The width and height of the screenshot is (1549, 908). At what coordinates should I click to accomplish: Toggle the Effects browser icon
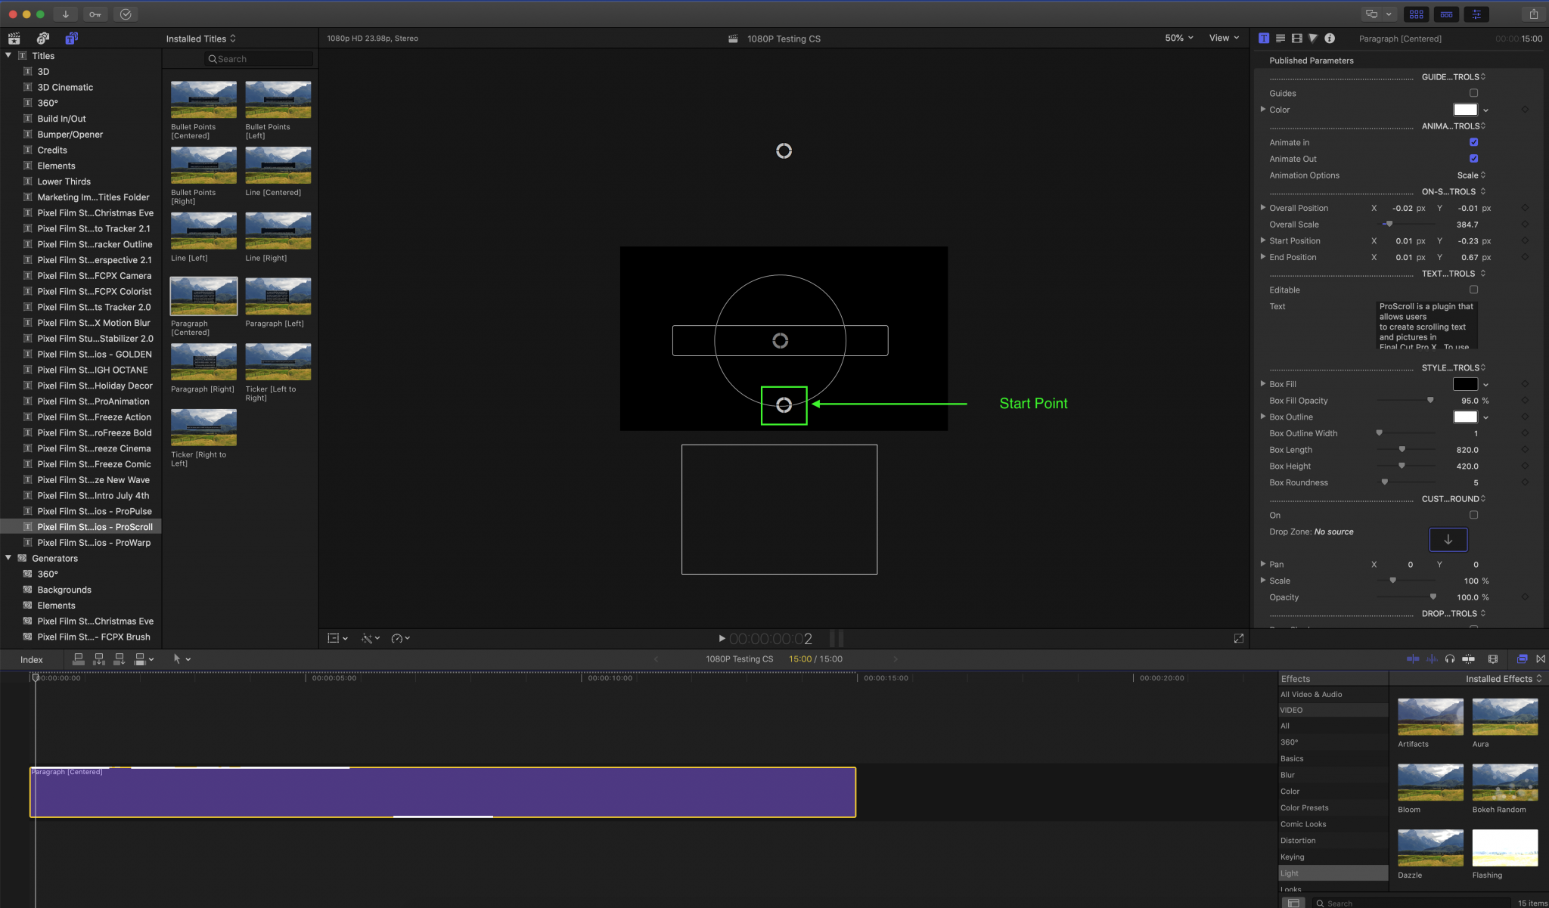point(1522,659)
